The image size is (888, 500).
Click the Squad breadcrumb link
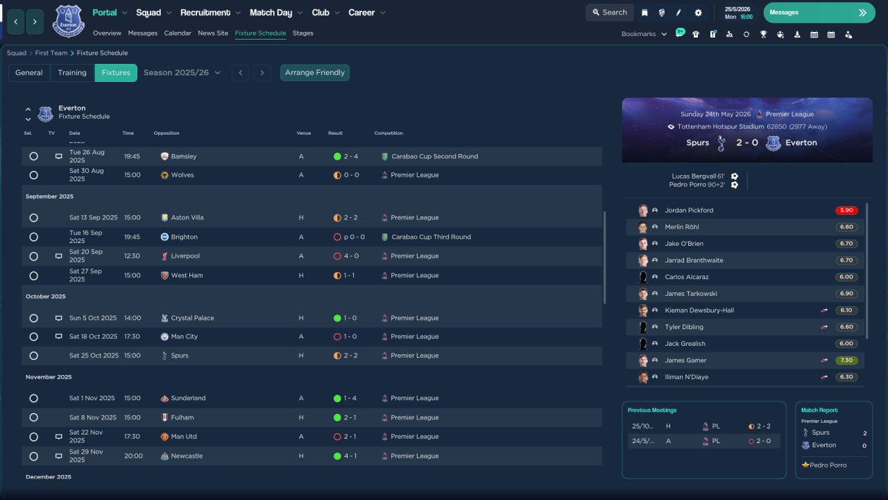[17, 53]
